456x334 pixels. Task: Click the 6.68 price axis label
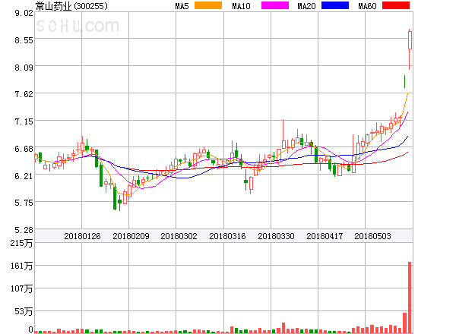click(x=24, y=149)
